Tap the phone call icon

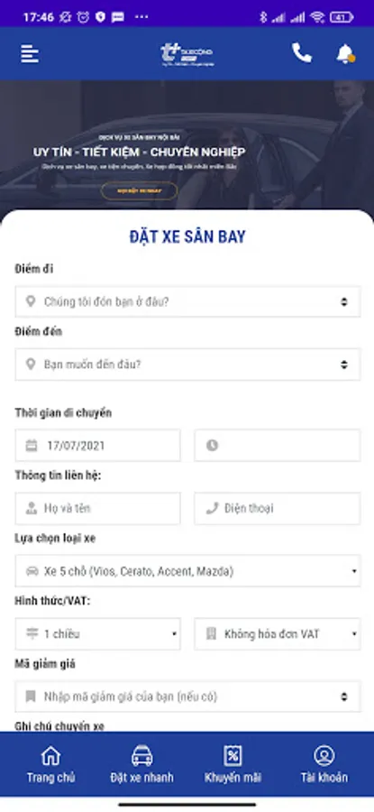click(x=302, y=53)
